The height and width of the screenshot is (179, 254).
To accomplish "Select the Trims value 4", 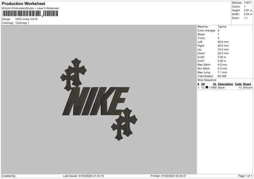I will point(218,38).
